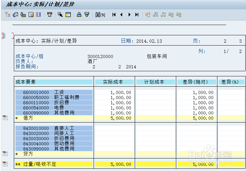Select 8430040000 燃动费用 row
Image resolution: width=246 pixels, height=171 pixels.
[54, 144]
